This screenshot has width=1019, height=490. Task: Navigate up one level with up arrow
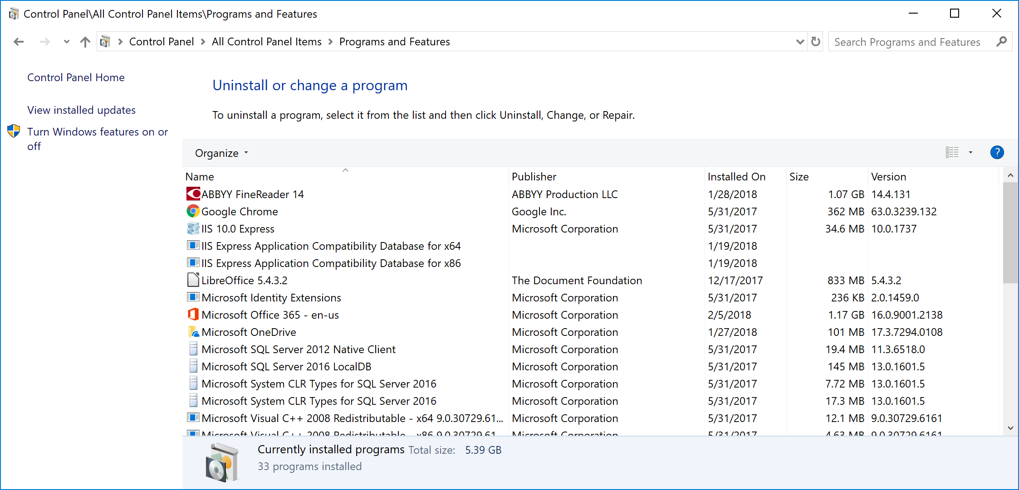tap(85, 42)
